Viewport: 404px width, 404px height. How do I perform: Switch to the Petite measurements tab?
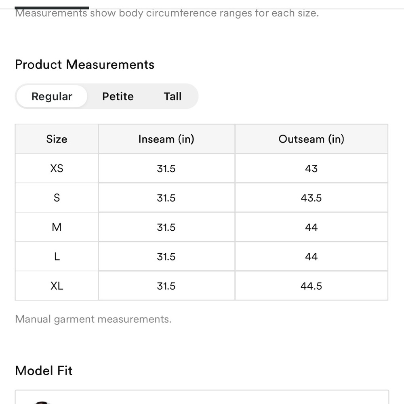(118, 97)
